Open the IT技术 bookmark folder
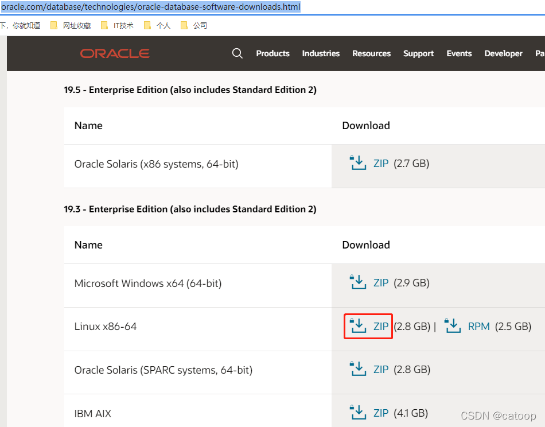 (x=117, y=25)
